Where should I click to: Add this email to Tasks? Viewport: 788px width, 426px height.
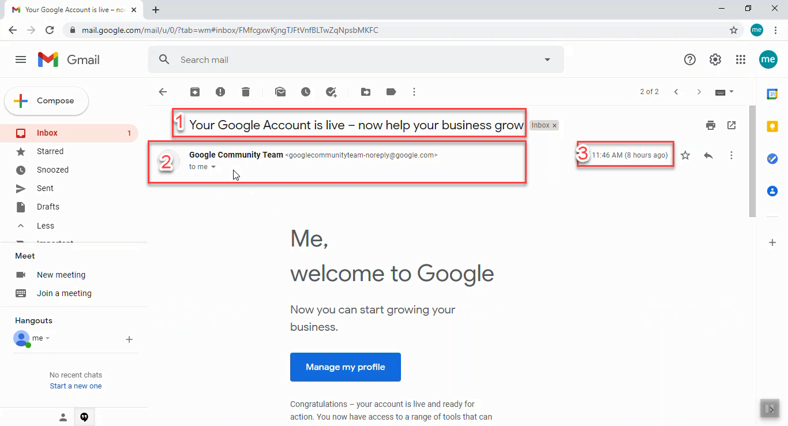[331, 92]
